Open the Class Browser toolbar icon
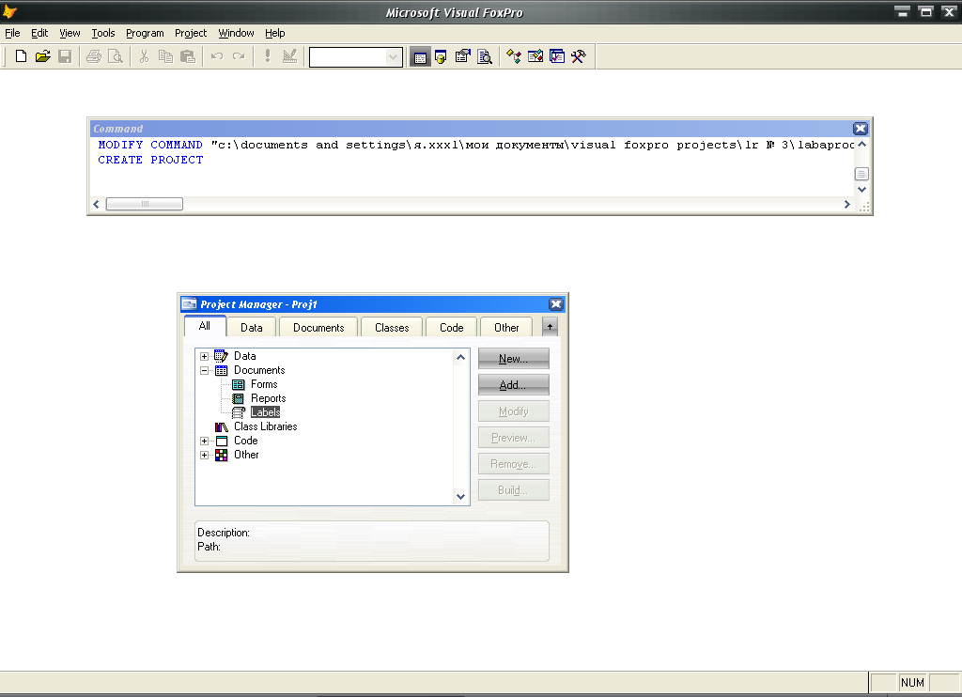Image resolution: width=962 pixels, height=697 pixels. (x=514, y=57)
